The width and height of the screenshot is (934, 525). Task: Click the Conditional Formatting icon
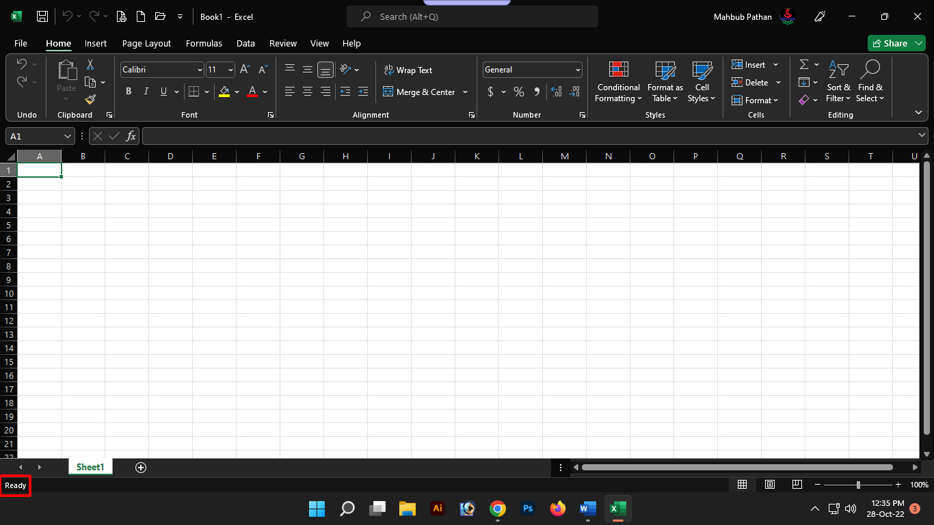[618, 70]
